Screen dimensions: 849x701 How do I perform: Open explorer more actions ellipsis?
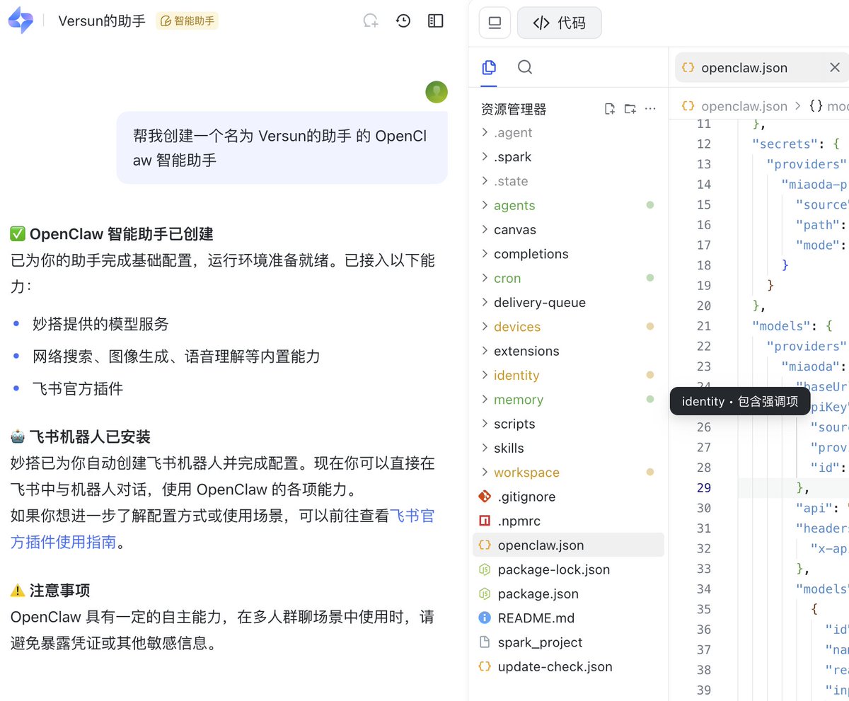pos(651,109)
